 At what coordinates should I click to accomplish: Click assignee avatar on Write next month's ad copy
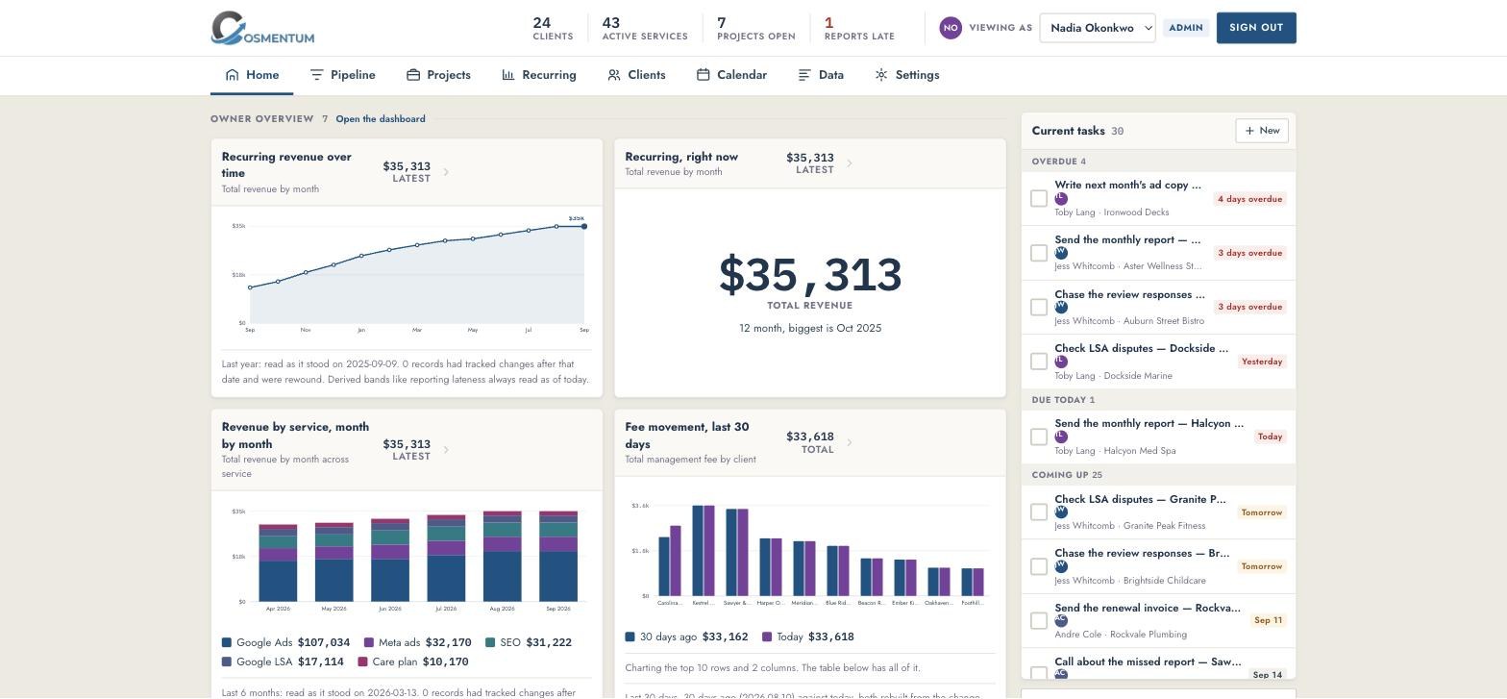(1061, 199)
